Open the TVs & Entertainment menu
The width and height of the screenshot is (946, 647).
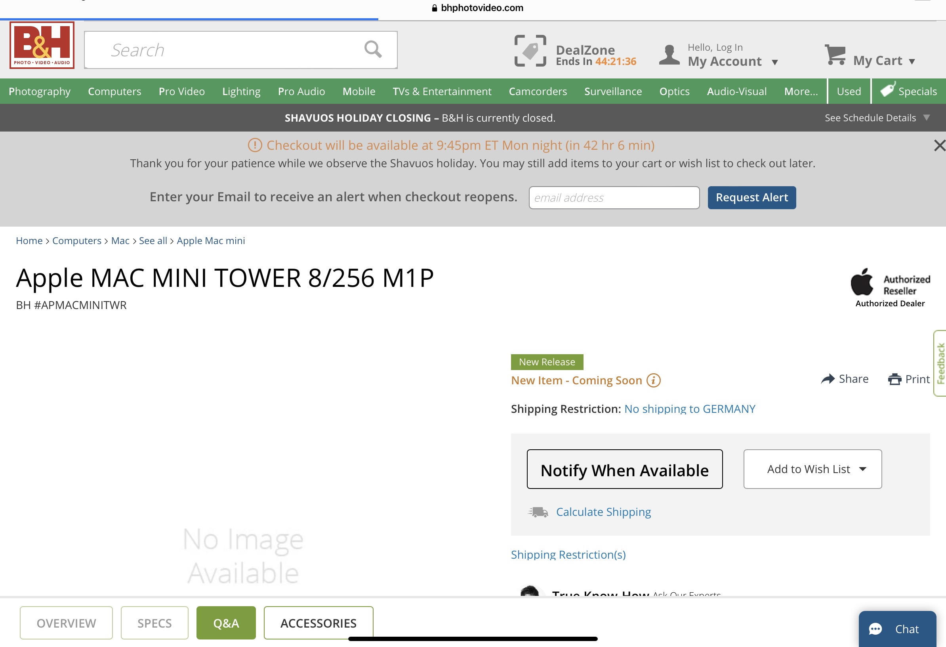point(442,91)
